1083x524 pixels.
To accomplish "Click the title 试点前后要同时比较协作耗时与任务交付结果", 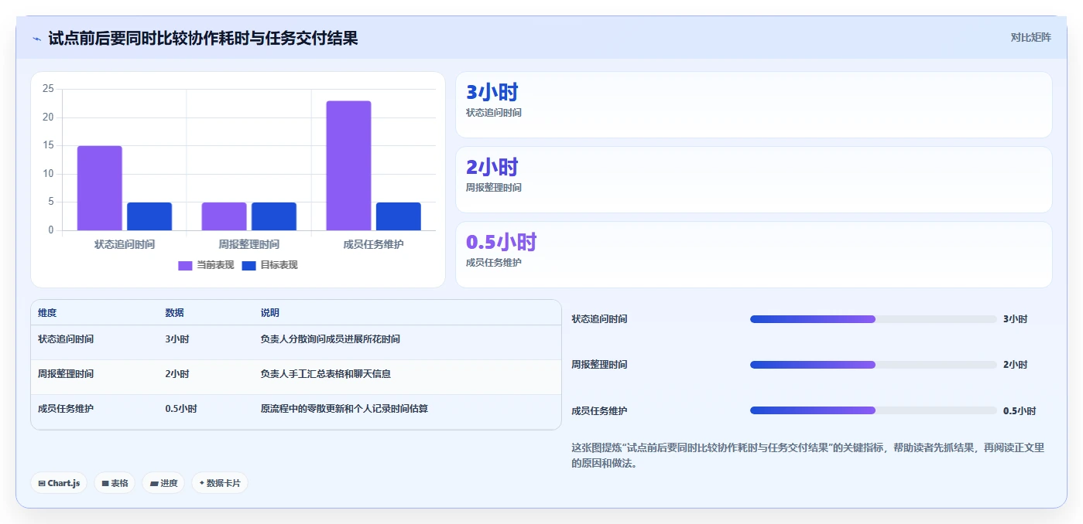I will pyautogui.click(x=203, y=38).
